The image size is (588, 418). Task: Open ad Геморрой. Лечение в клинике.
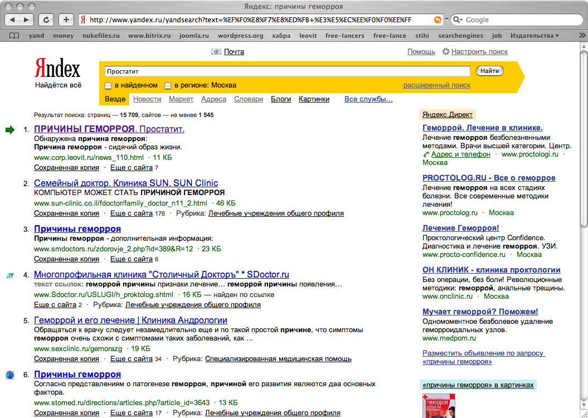pos(483,128)
